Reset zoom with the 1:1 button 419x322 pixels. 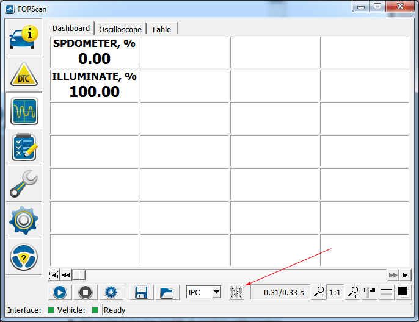[x=335, y=293]
